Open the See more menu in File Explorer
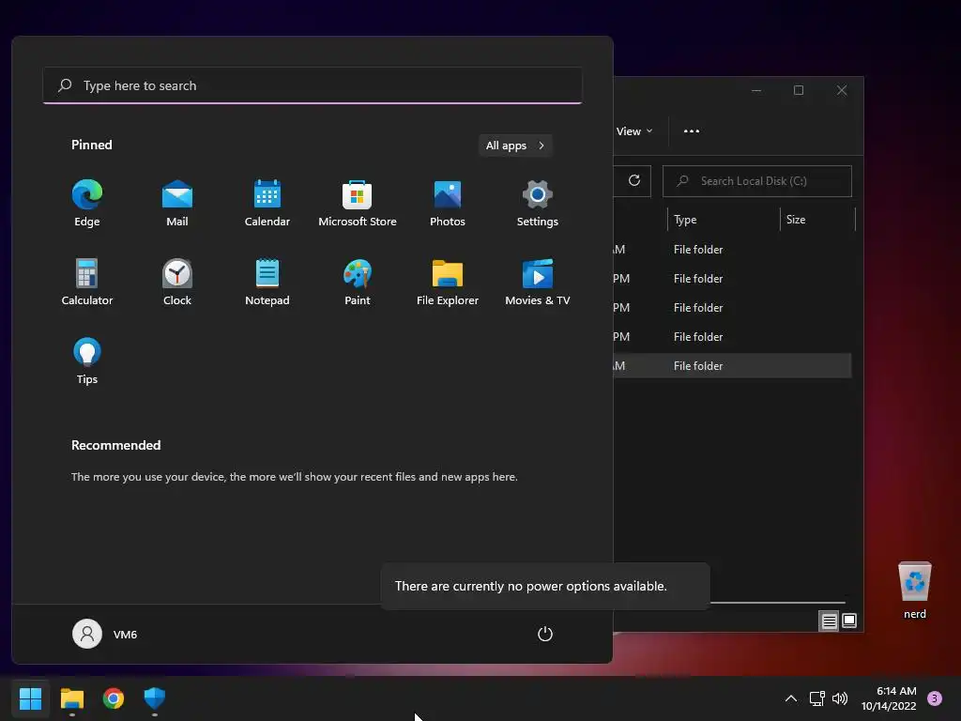 (692, 131)
